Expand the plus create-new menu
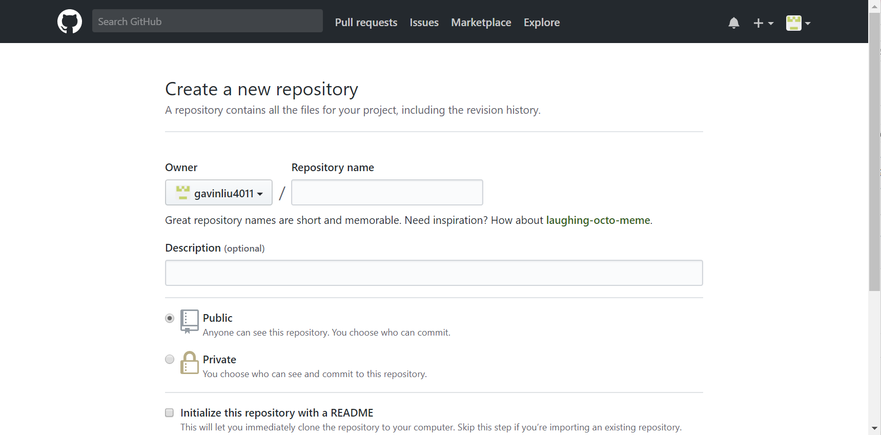The width and height of the screenshot is (881, 435). coord(763,23)
